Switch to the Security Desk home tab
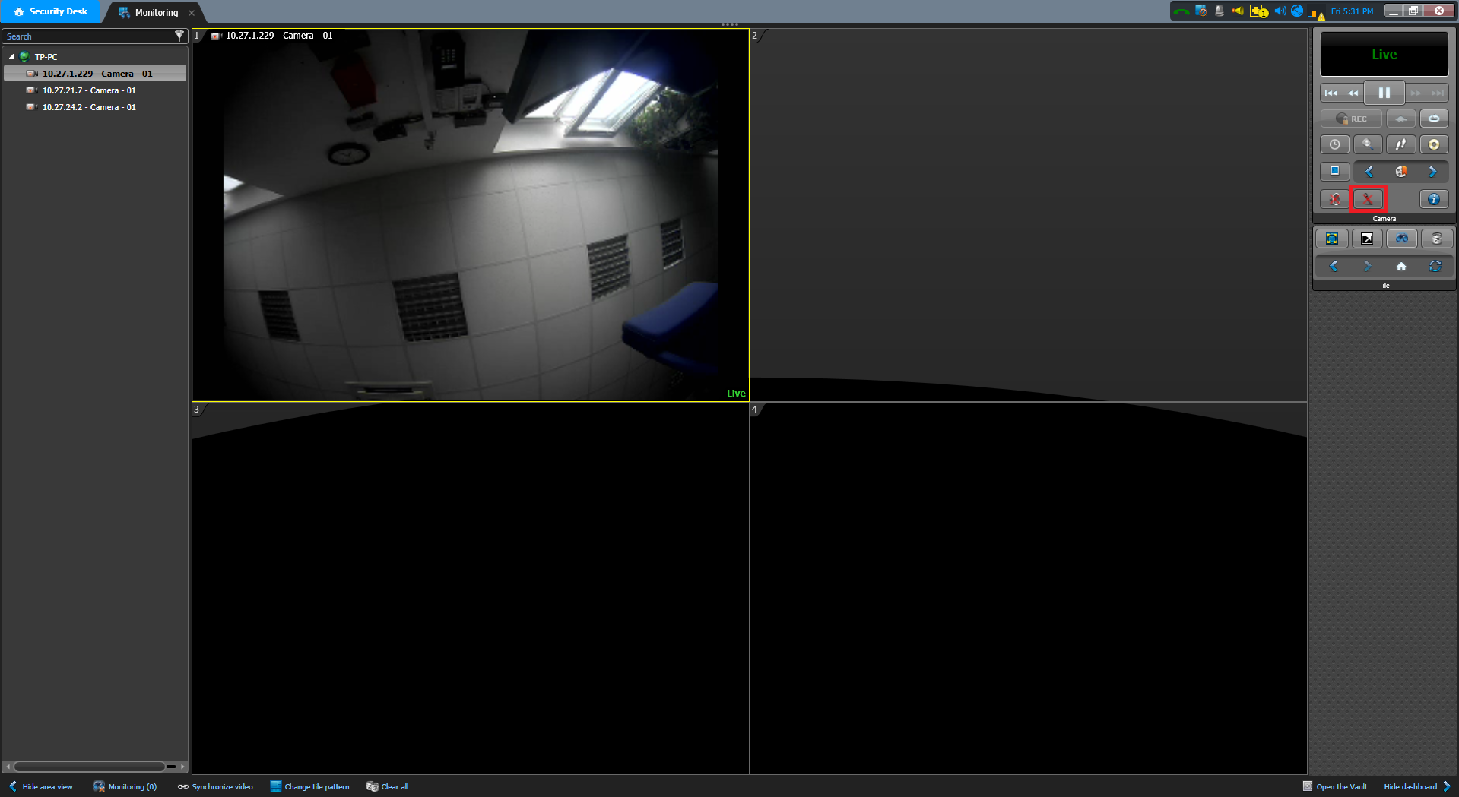 pyautogui.click(x=50, y=11)
